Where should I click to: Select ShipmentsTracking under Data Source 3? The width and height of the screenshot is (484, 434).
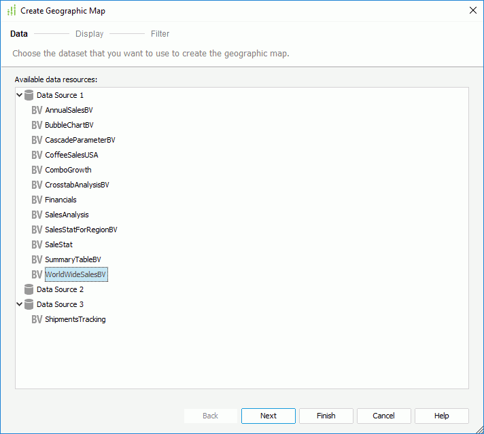pyautogui.click(x=75, y=319)
